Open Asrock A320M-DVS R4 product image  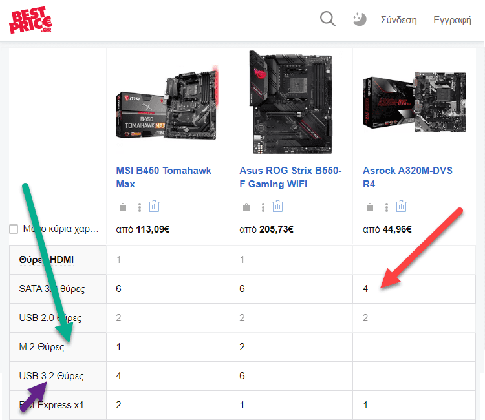[414, 102]
